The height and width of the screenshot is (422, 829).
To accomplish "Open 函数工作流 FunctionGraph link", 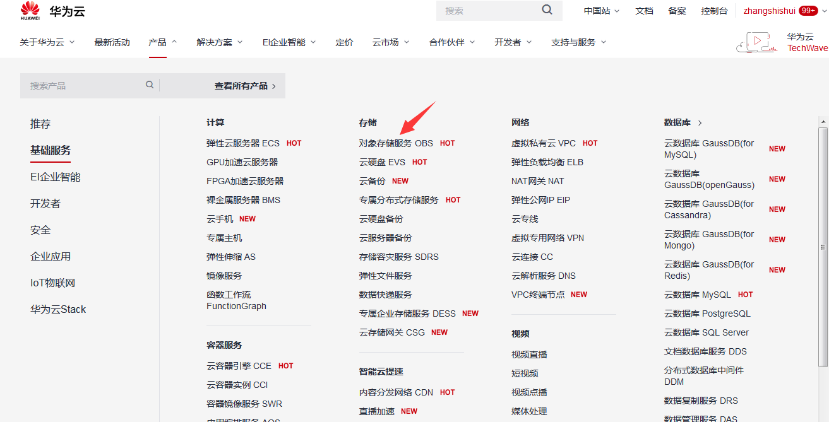I will coord(236,300).
